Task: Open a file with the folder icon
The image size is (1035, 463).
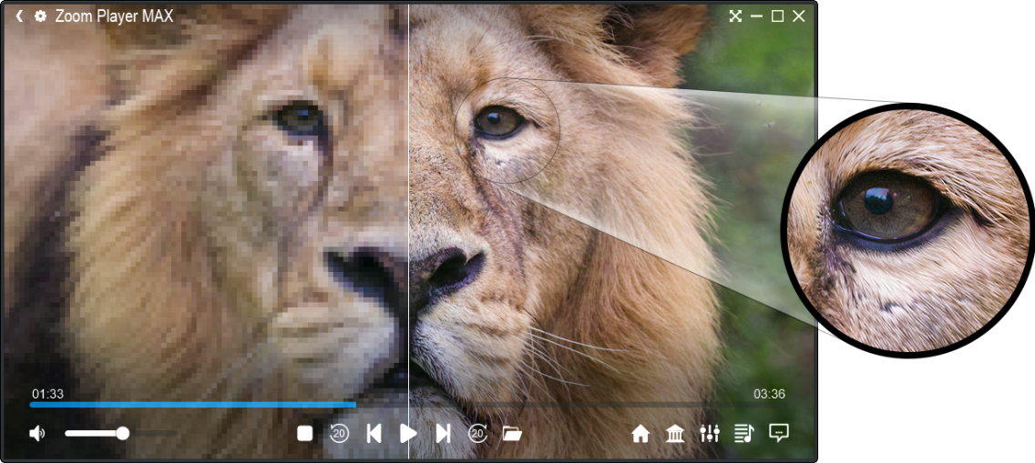Action: click(512, 433)
